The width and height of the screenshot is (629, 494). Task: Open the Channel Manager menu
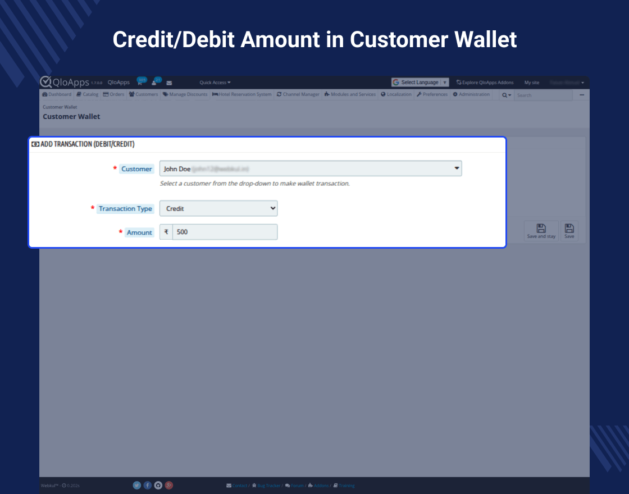click(x=298, y=95)
